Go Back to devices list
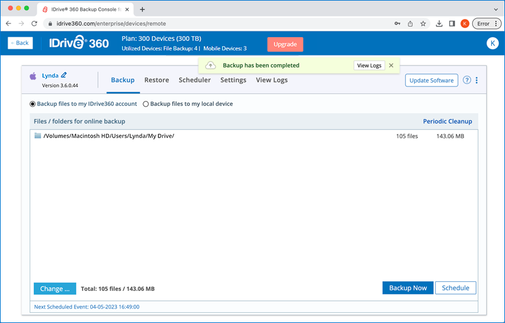505x323 pixels. (x=20, y=43)
